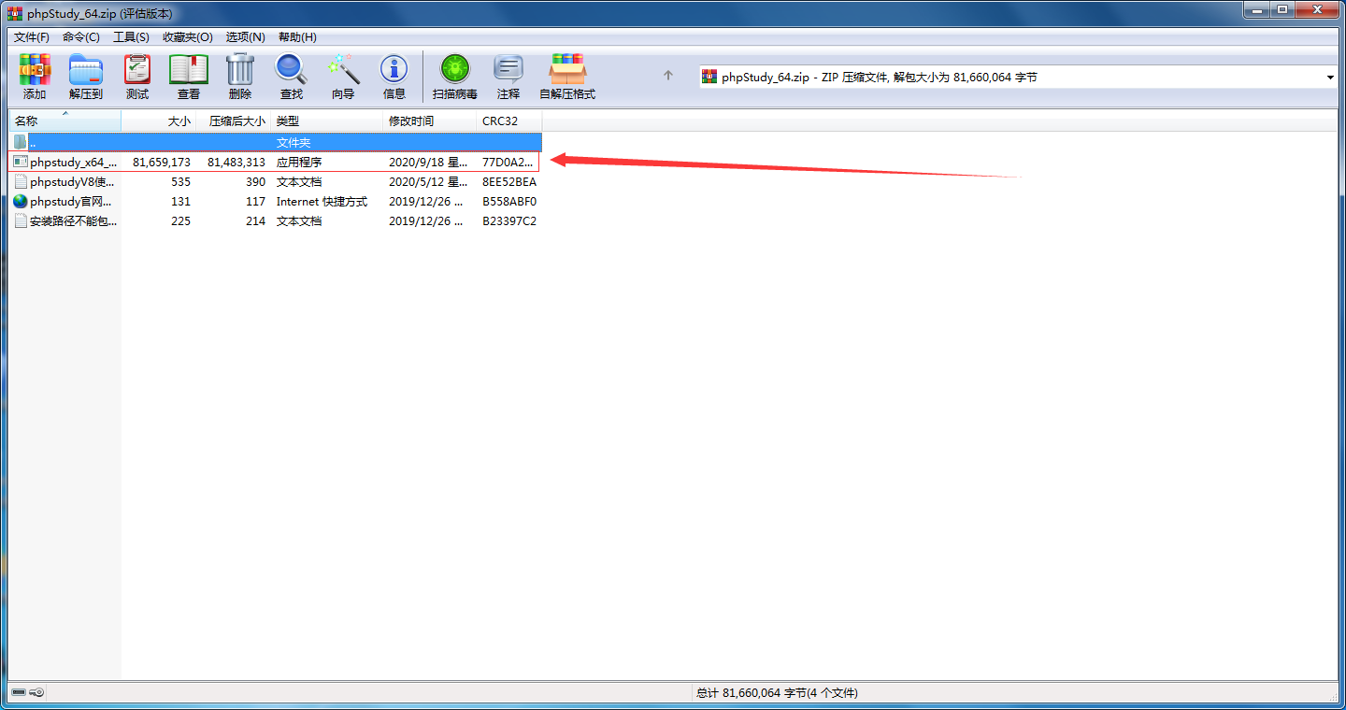The image size is (1346, 710).
Task: Go up one folder level arrow
Action: click(x=668, y=77)
